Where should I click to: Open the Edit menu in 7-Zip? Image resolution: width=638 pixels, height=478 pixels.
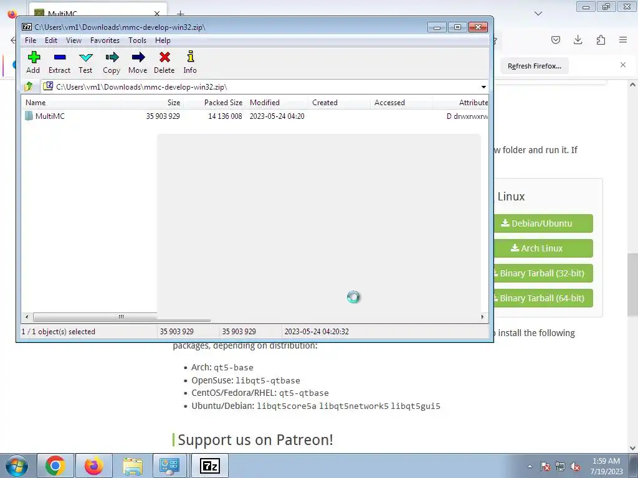tap(51, 40)
